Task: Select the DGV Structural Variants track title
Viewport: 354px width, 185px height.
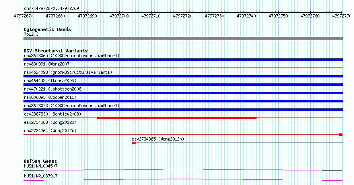Action: pyautogui.click(x=56, y=51)
